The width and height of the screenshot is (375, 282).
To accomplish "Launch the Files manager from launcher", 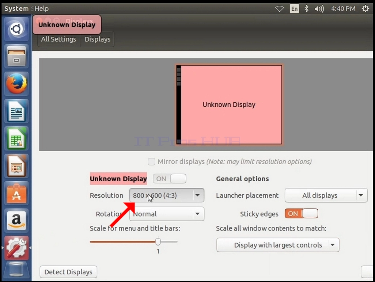I will click(x=16, y=56).
